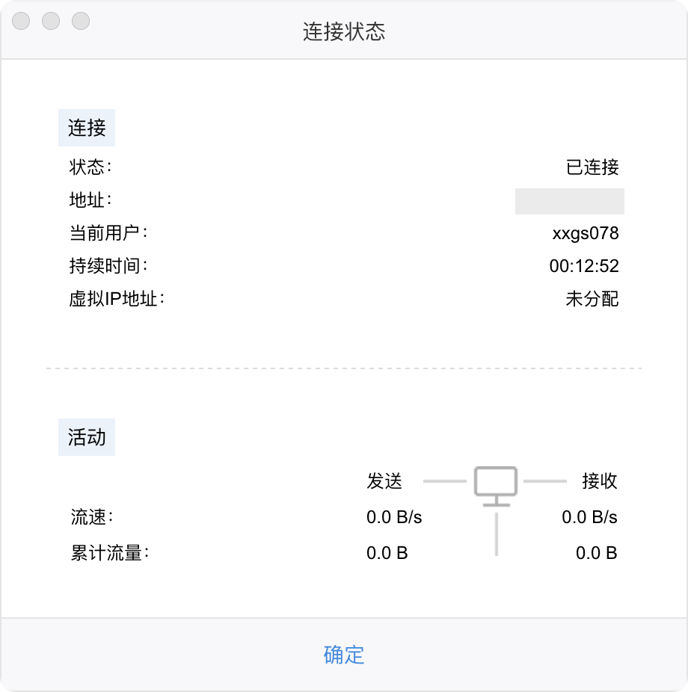
Task: Click the duration value 00:12:52
Action: [x=584, y=266]
